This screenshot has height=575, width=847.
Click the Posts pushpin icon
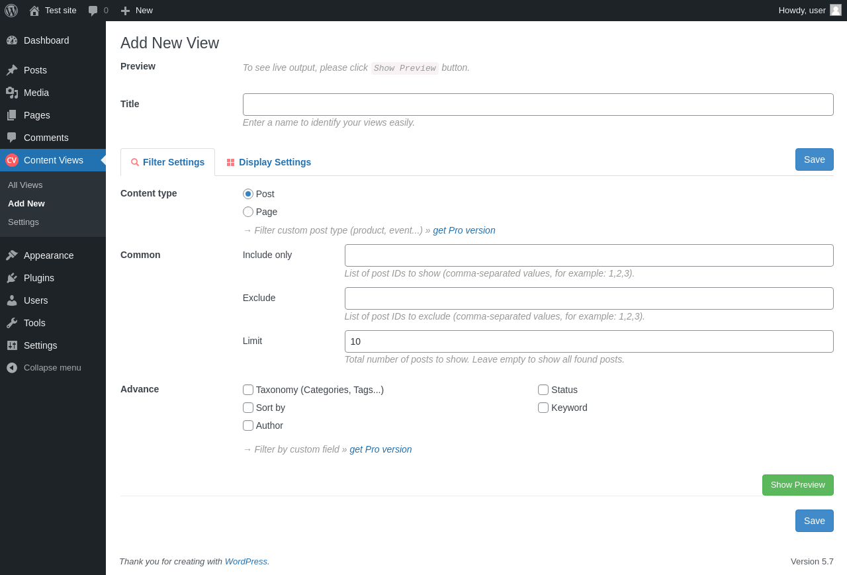[12, 70]
